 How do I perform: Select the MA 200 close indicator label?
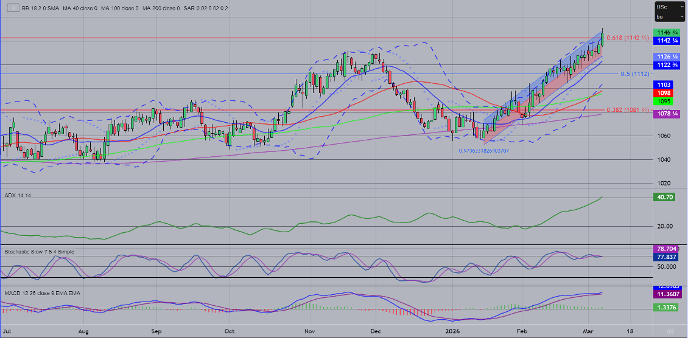point(163,8)
